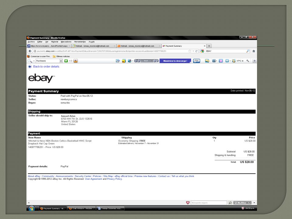The image size is (292, 219).
Task: Open the Editar menu
Action: click(40, 42)
